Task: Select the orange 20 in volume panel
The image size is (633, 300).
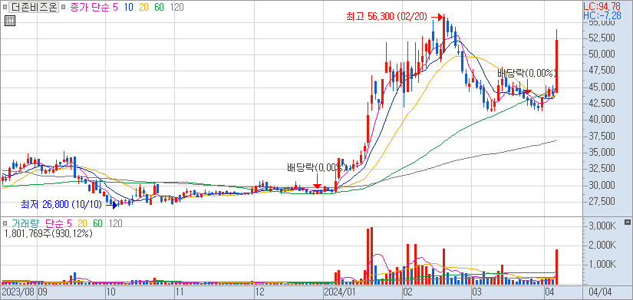Action: (x=83, y=223)
